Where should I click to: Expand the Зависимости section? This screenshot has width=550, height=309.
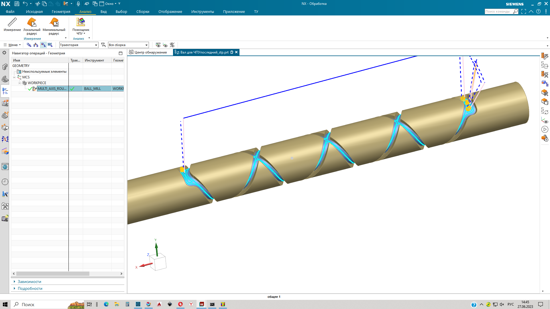point(29,282)
